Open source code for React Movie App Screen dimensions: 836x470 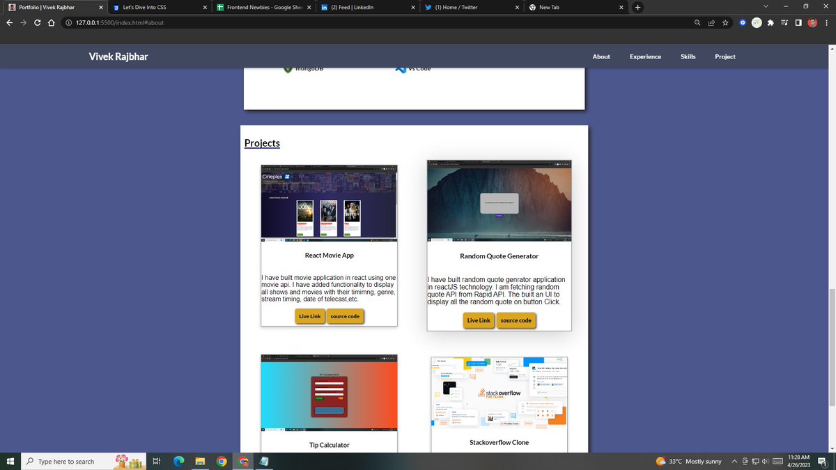(x=345, y=316)
